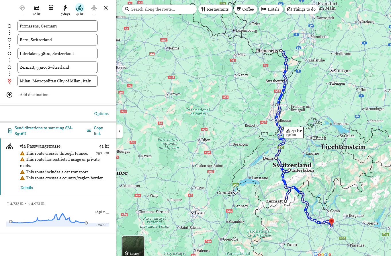Open route Details
391x256 pixels.
pyautogui.click(x=27, y=188)
